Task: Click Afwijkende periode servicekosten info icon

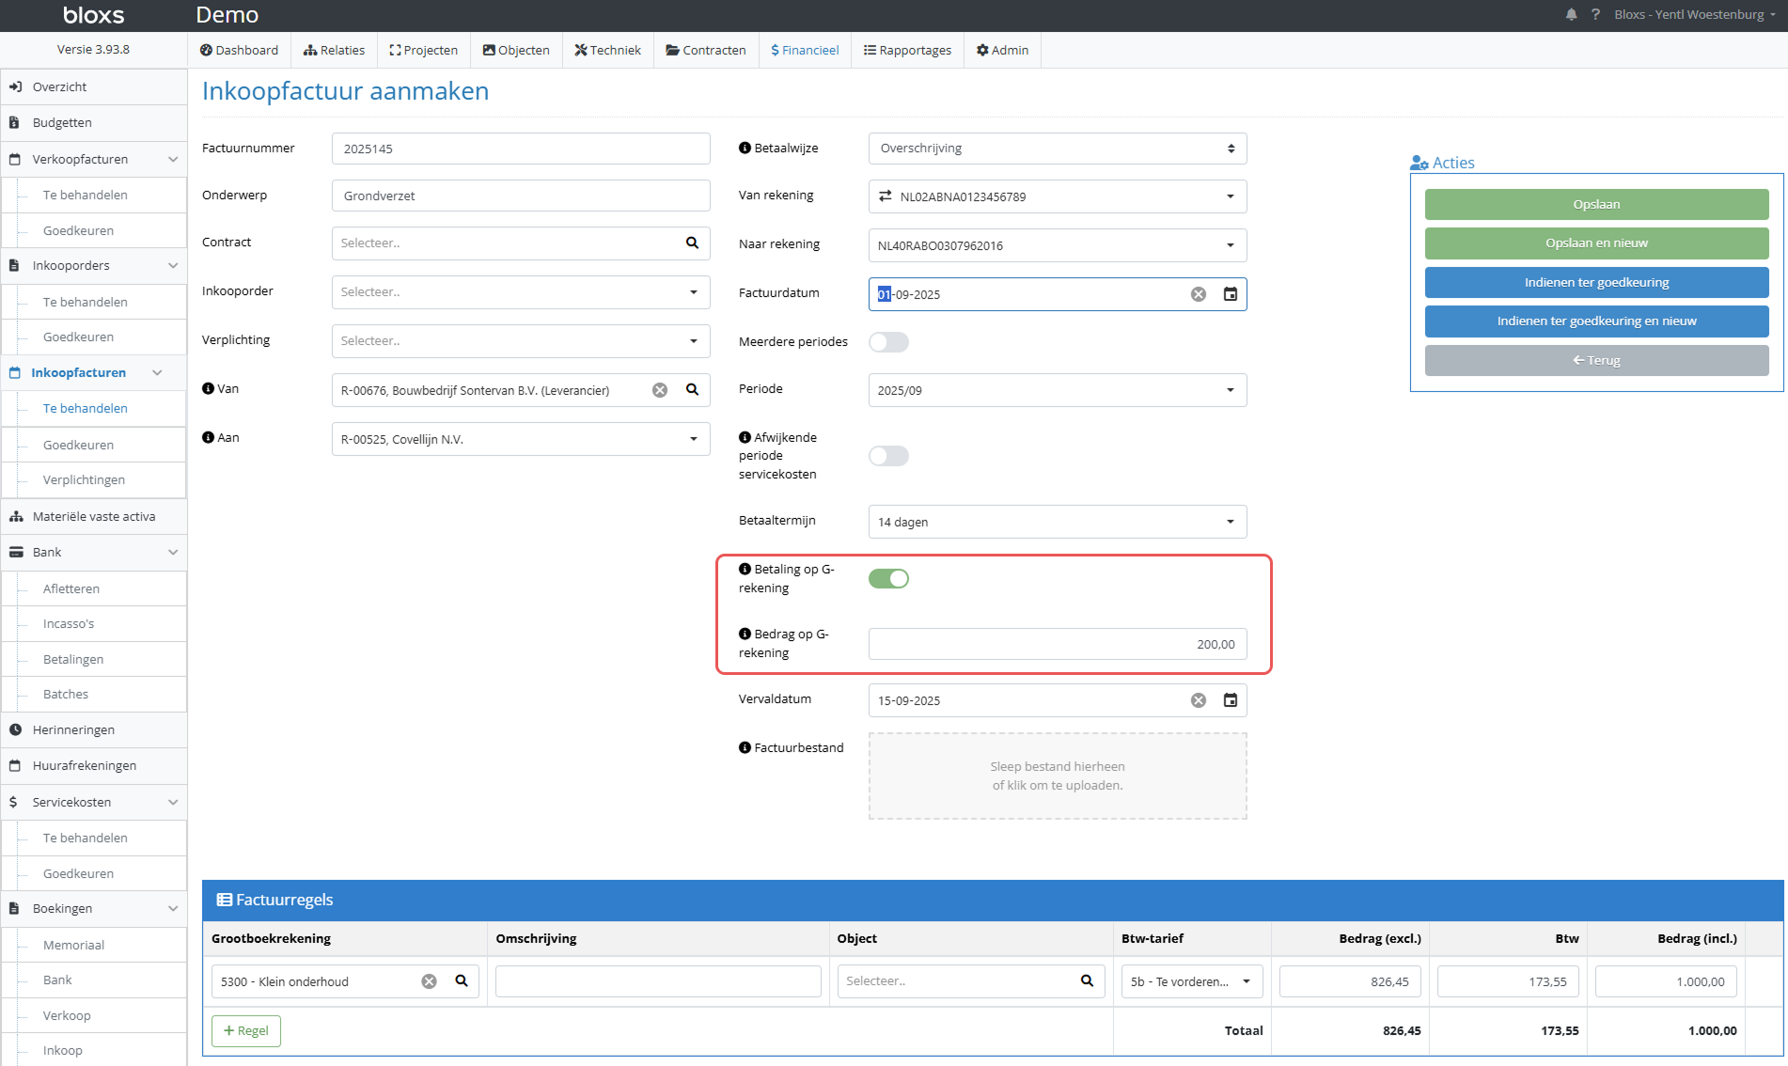Action: 745,437
